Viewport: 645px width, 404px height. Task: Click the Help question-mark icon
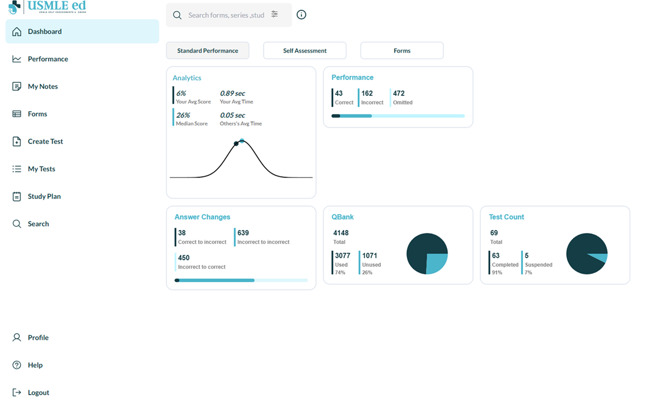coord(16,365)
